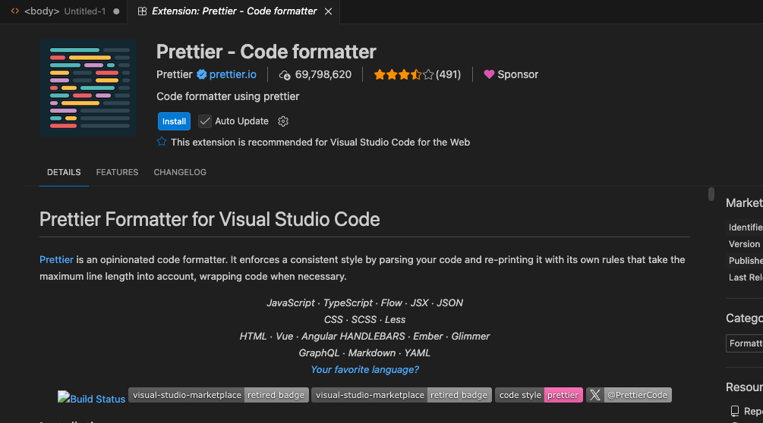Click the X logo icon on badge

594,395
